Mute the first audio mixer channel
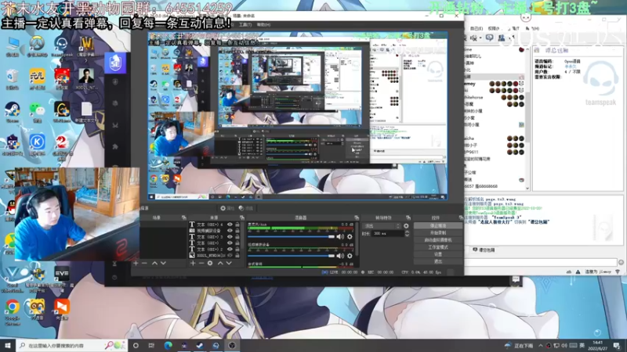This screenshot has height=352, width=627. click(x=340, y=237)
